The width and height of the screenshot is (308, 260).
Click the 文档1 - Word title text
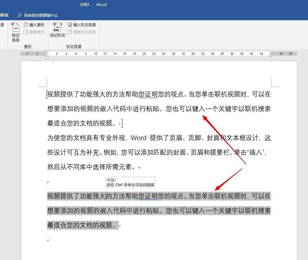pos(93,5)
